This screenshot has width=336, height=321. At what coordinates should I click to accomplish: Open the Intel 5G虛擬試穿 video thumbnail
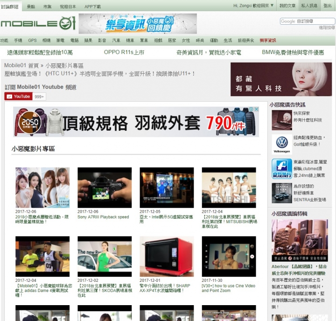pos(167,188)
